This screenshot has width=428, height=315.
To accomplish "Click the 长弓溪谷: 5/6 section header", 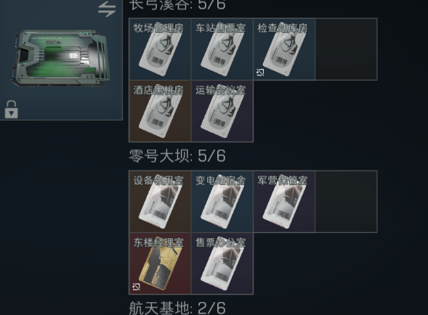I will (177, 5).
